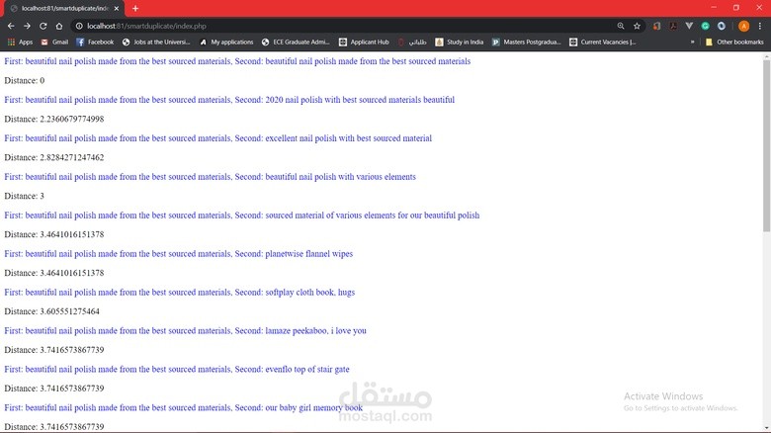Click the page's vertical scrollbar thumb
The width and height of the screenshot is (771, 433).
click(767, 145)
